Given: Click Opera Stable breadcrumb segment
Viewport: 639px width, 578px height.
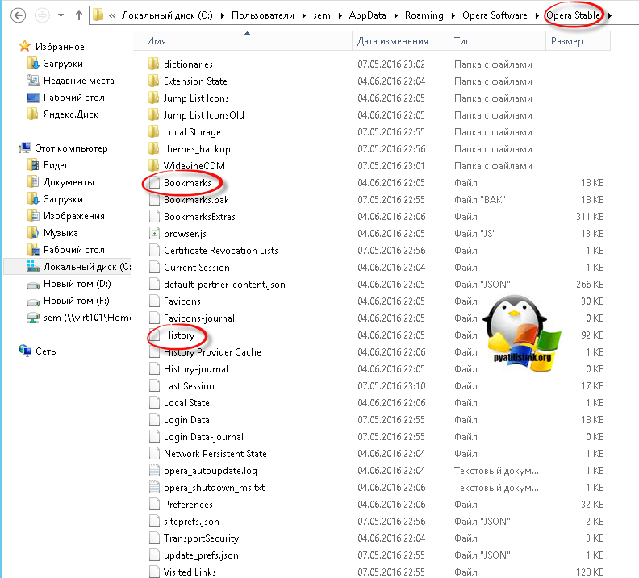Looking at the screenshot, I should [574, 15].
